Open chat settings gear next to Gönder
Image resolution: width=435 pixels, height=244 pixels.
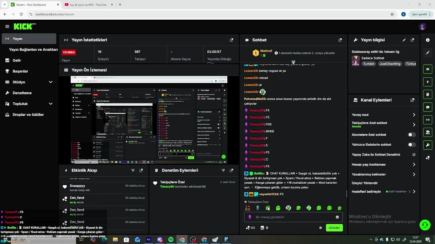coord(320,228)
